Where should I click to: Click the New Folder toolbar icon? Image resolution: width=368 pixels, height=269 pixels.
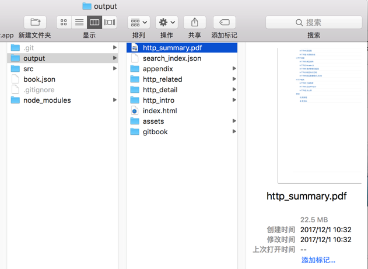[35, 22]
